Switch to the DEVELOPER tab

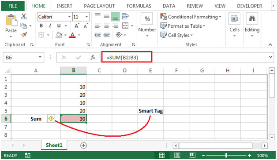click(x=250, y=6)
